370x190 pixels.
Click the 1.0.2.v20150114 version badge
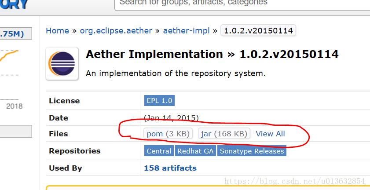(258, 30)
